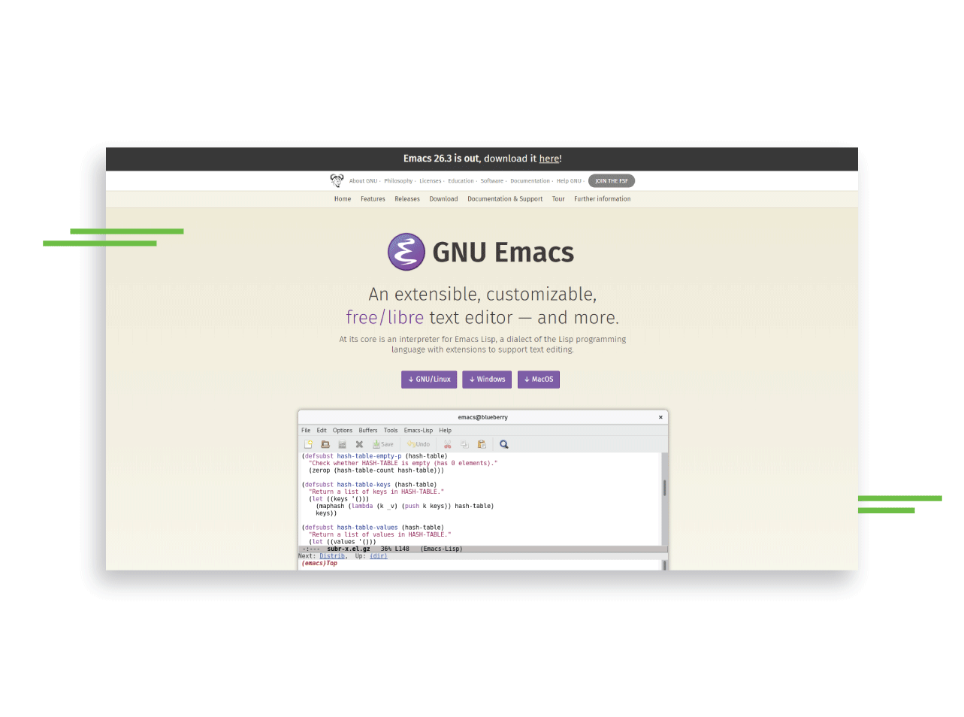The image size is (964, 717).
Task: Follow the 'here' download link in banner
Action: 549,159
